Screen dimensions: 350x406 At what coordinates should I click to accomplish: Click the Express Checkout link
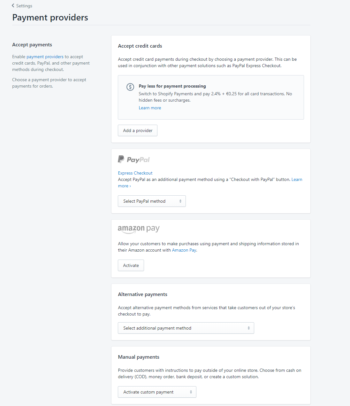pyautogui.click(x=135, y=173)
